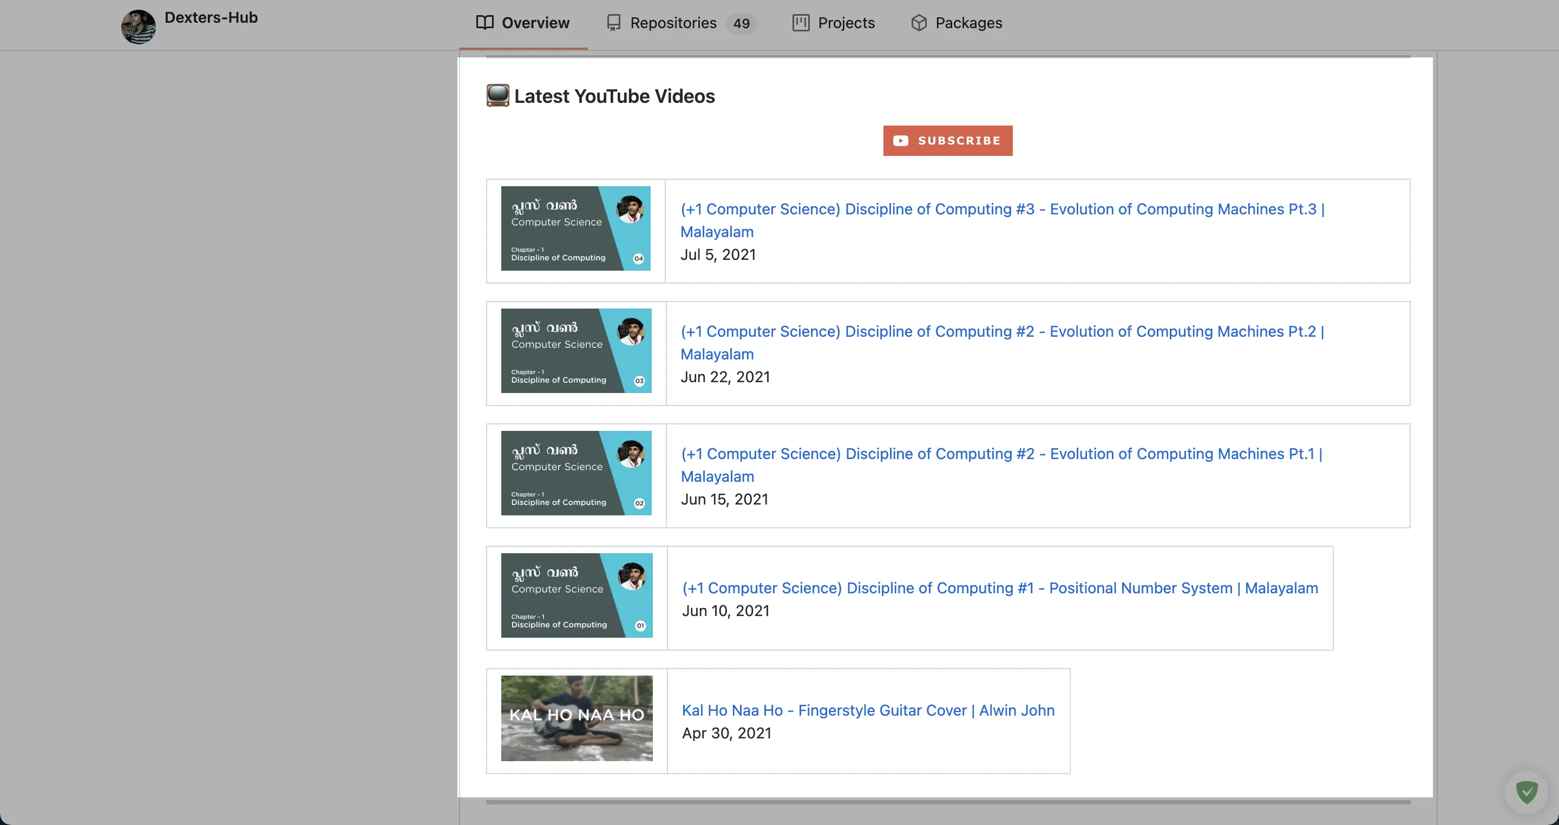Screen dimensions: 1559x825
Task: Click the date Jun 15, 2021
Action: coord(724,499)
